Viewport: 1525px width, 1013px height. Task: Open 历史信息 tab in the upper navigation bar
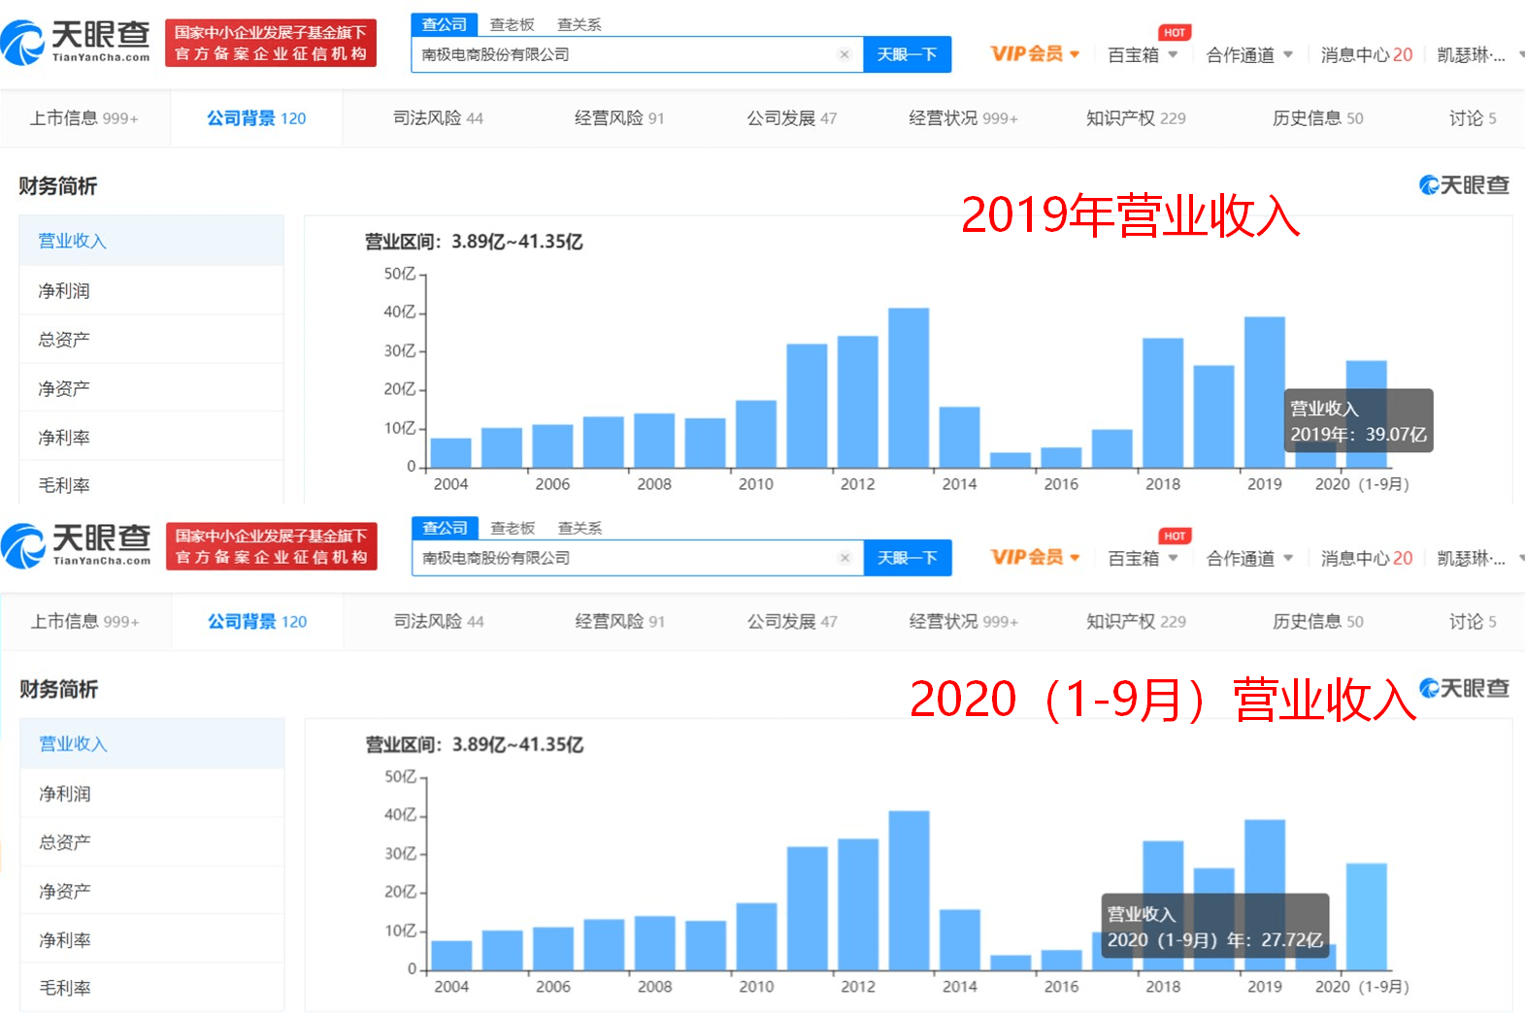point(1317,118)
